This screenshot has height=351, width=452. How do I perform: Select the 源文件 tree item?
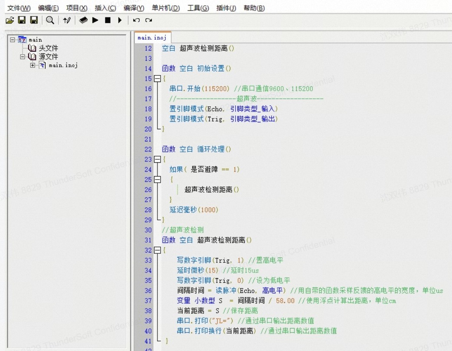[x=49, y=56]
